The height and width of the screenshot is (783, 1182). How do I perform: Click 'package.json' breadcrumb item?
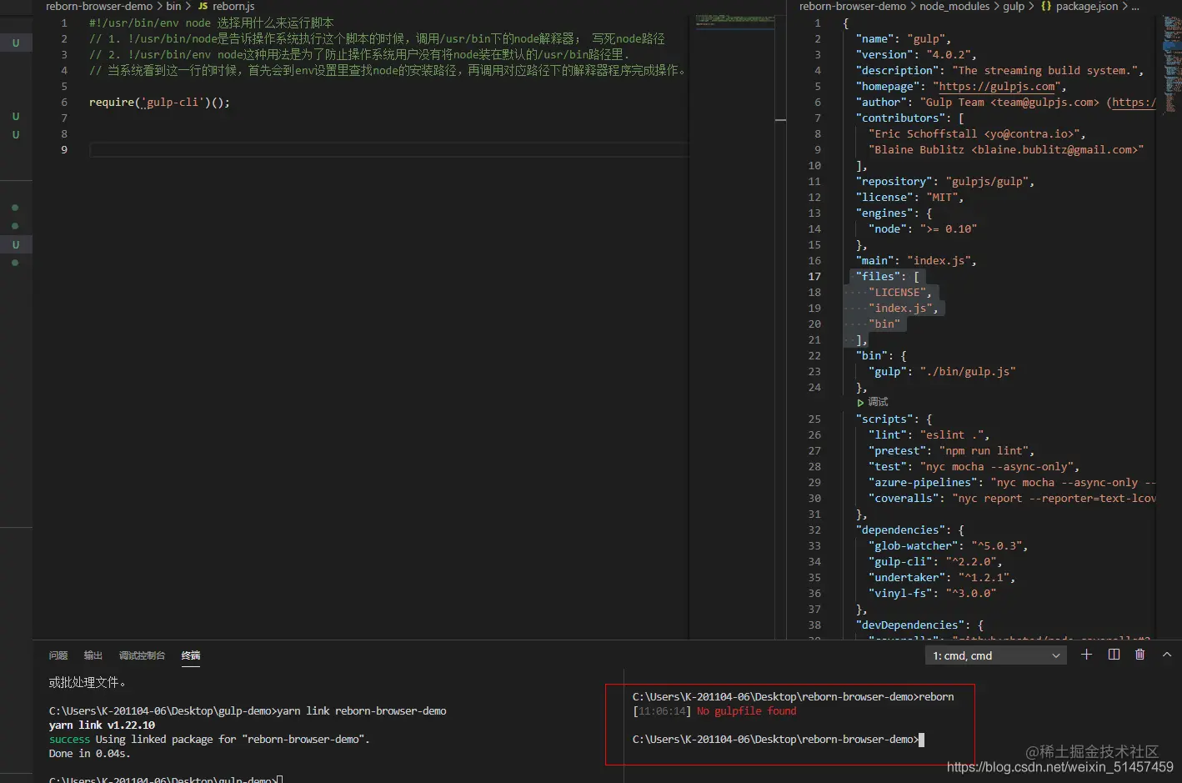pyautogui.click(x=1087, y=6)
